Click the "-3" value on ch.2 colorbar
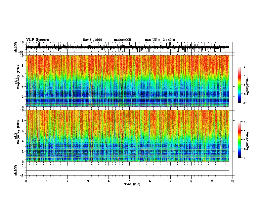This screenshot has width=262, height=203. tap(244, 122)
